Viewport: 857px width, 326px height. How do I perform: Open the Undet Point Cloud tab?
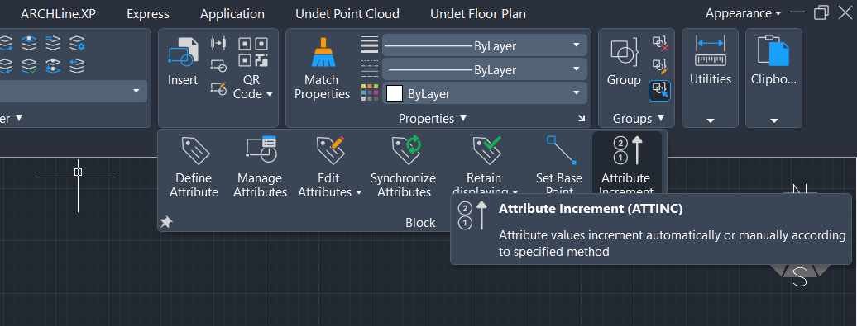[347, 14]
